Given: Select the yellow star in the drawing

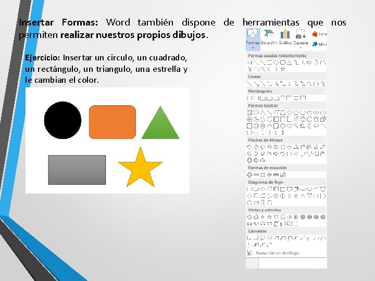Looking at the screenshot, I should [141, 167].
